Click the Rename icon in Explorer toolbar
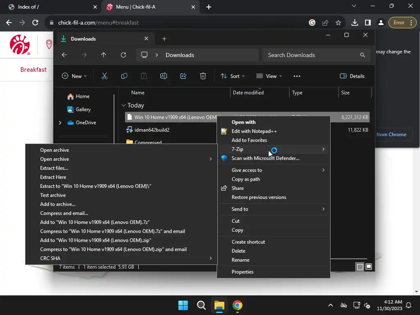420x315 pixels. (x=163, y=76)
